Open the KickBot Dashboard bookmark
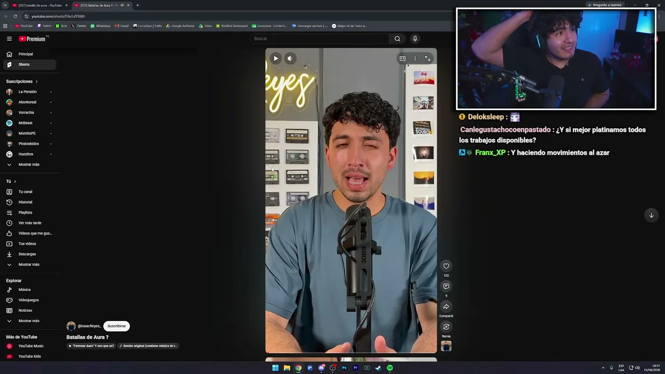This screenshot has width=665, height=374. tap(232, 26)
